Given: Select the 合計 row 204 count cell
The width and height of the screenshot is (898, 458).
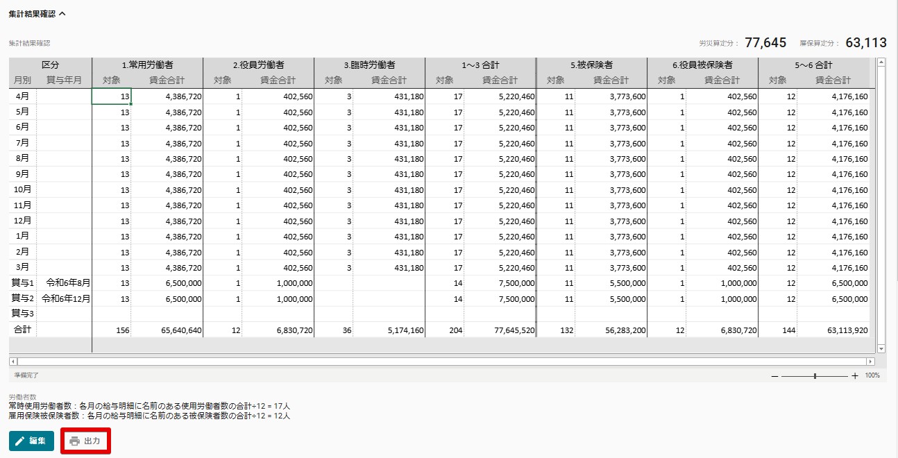Looking at the screenshot, I should pos(445,330).
